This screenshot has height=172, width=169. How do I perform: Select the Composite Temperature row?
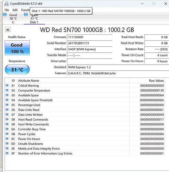point(85,90)
